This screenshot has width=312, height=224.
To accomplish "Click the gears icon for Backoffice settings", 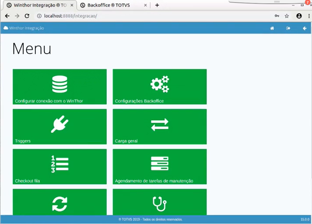I will pyautogui.click(x=160, y=84).
